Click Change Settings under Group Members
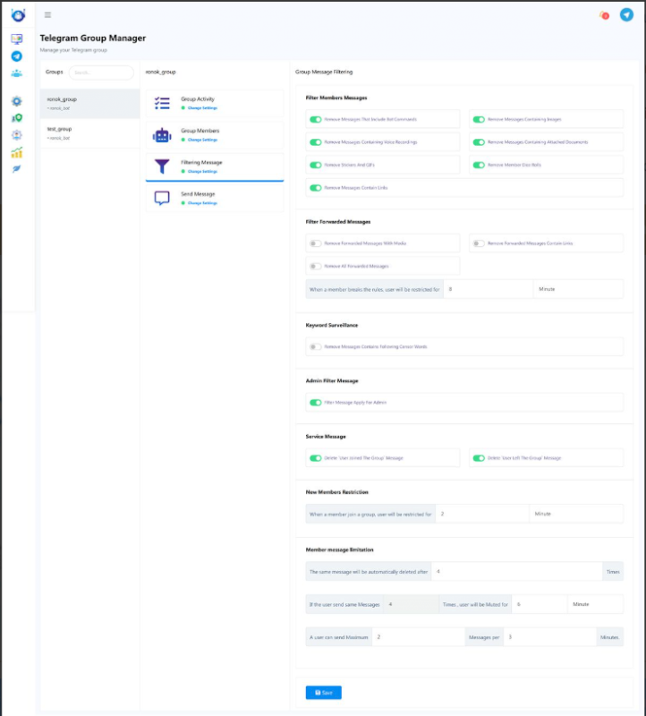646x716 pixels. pyautogui.click(x=202, y=141)
